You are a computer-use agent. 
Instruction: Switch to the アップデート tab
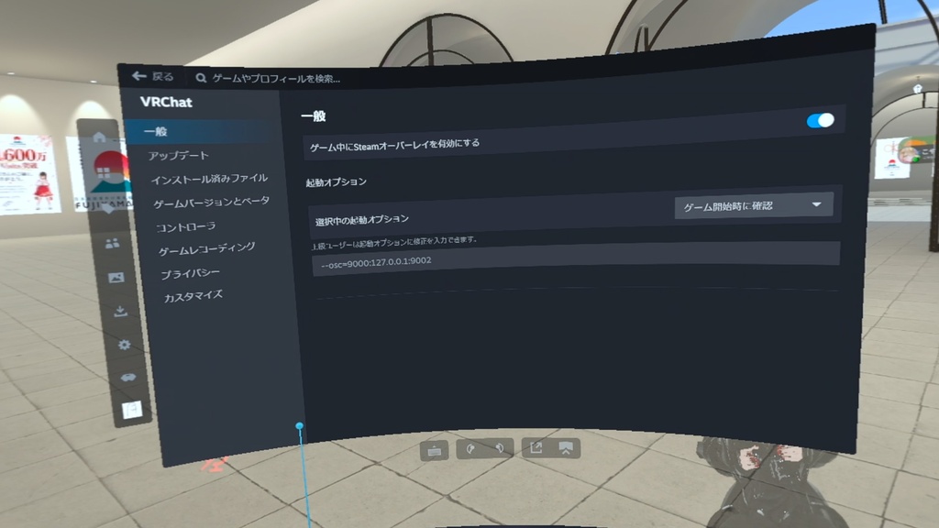pos(179,156)
